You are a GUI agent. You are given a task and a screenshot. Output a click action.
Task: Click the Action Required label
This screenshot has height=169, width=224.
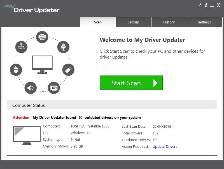click(x=135, y=146)
